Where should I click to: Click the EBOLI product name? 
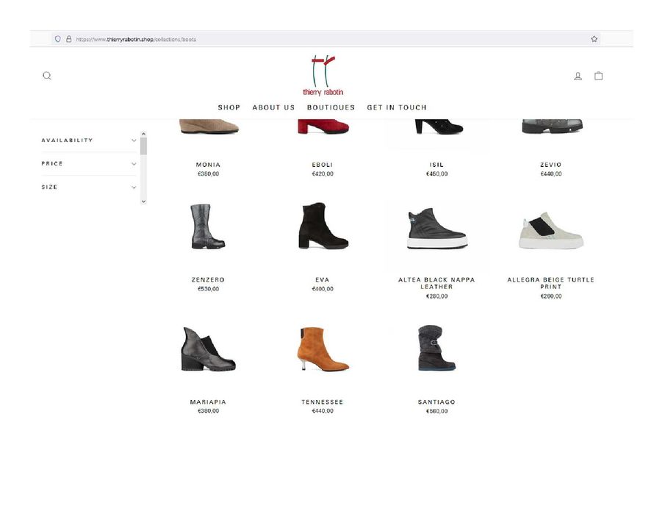tap(323, 165)
